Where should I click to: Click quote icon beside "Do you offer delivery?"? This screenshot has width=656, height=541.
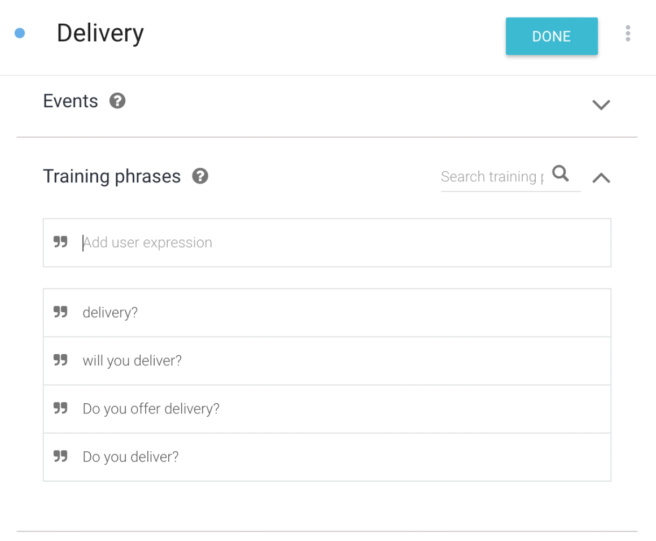point(60,408)
